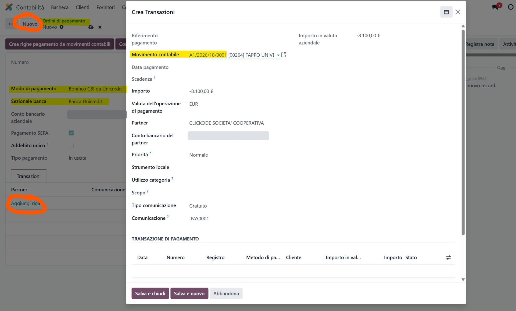Click the Ordini di pagamento breadcrumb link

click(x=64, y=21)
